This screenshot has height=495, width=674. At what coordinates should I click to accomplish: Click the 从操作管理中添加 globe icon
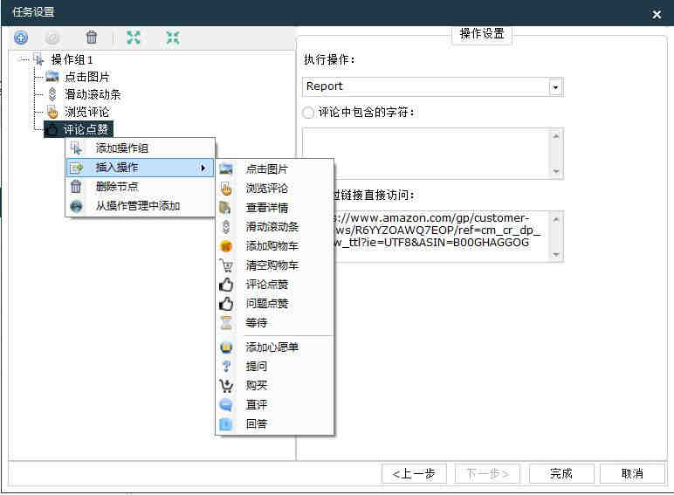tap(76, 206)
